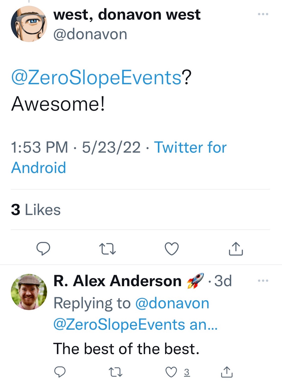View R. Alex Anderson's avatar

29,292
